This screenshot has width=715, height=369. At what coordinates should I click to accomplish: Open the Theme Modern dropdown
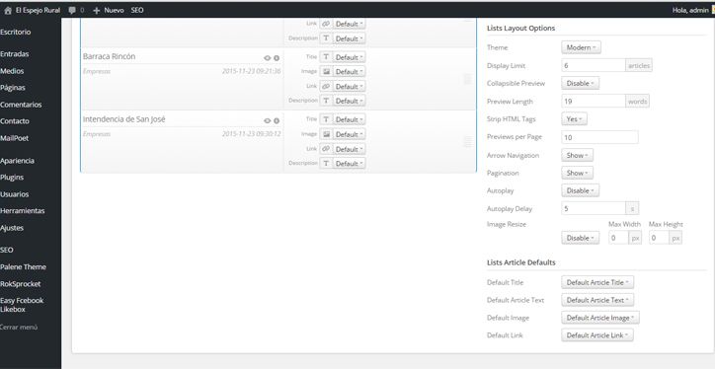pos(581,47)
